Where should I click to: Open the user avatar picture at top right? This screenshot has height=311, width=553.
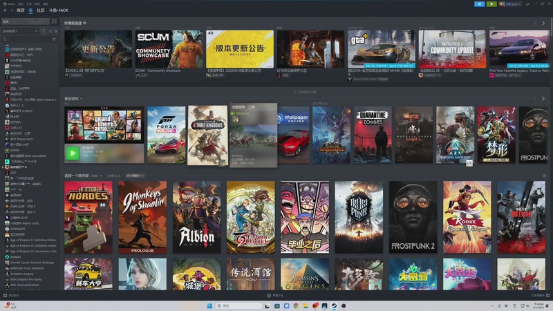tap(502, 4)
